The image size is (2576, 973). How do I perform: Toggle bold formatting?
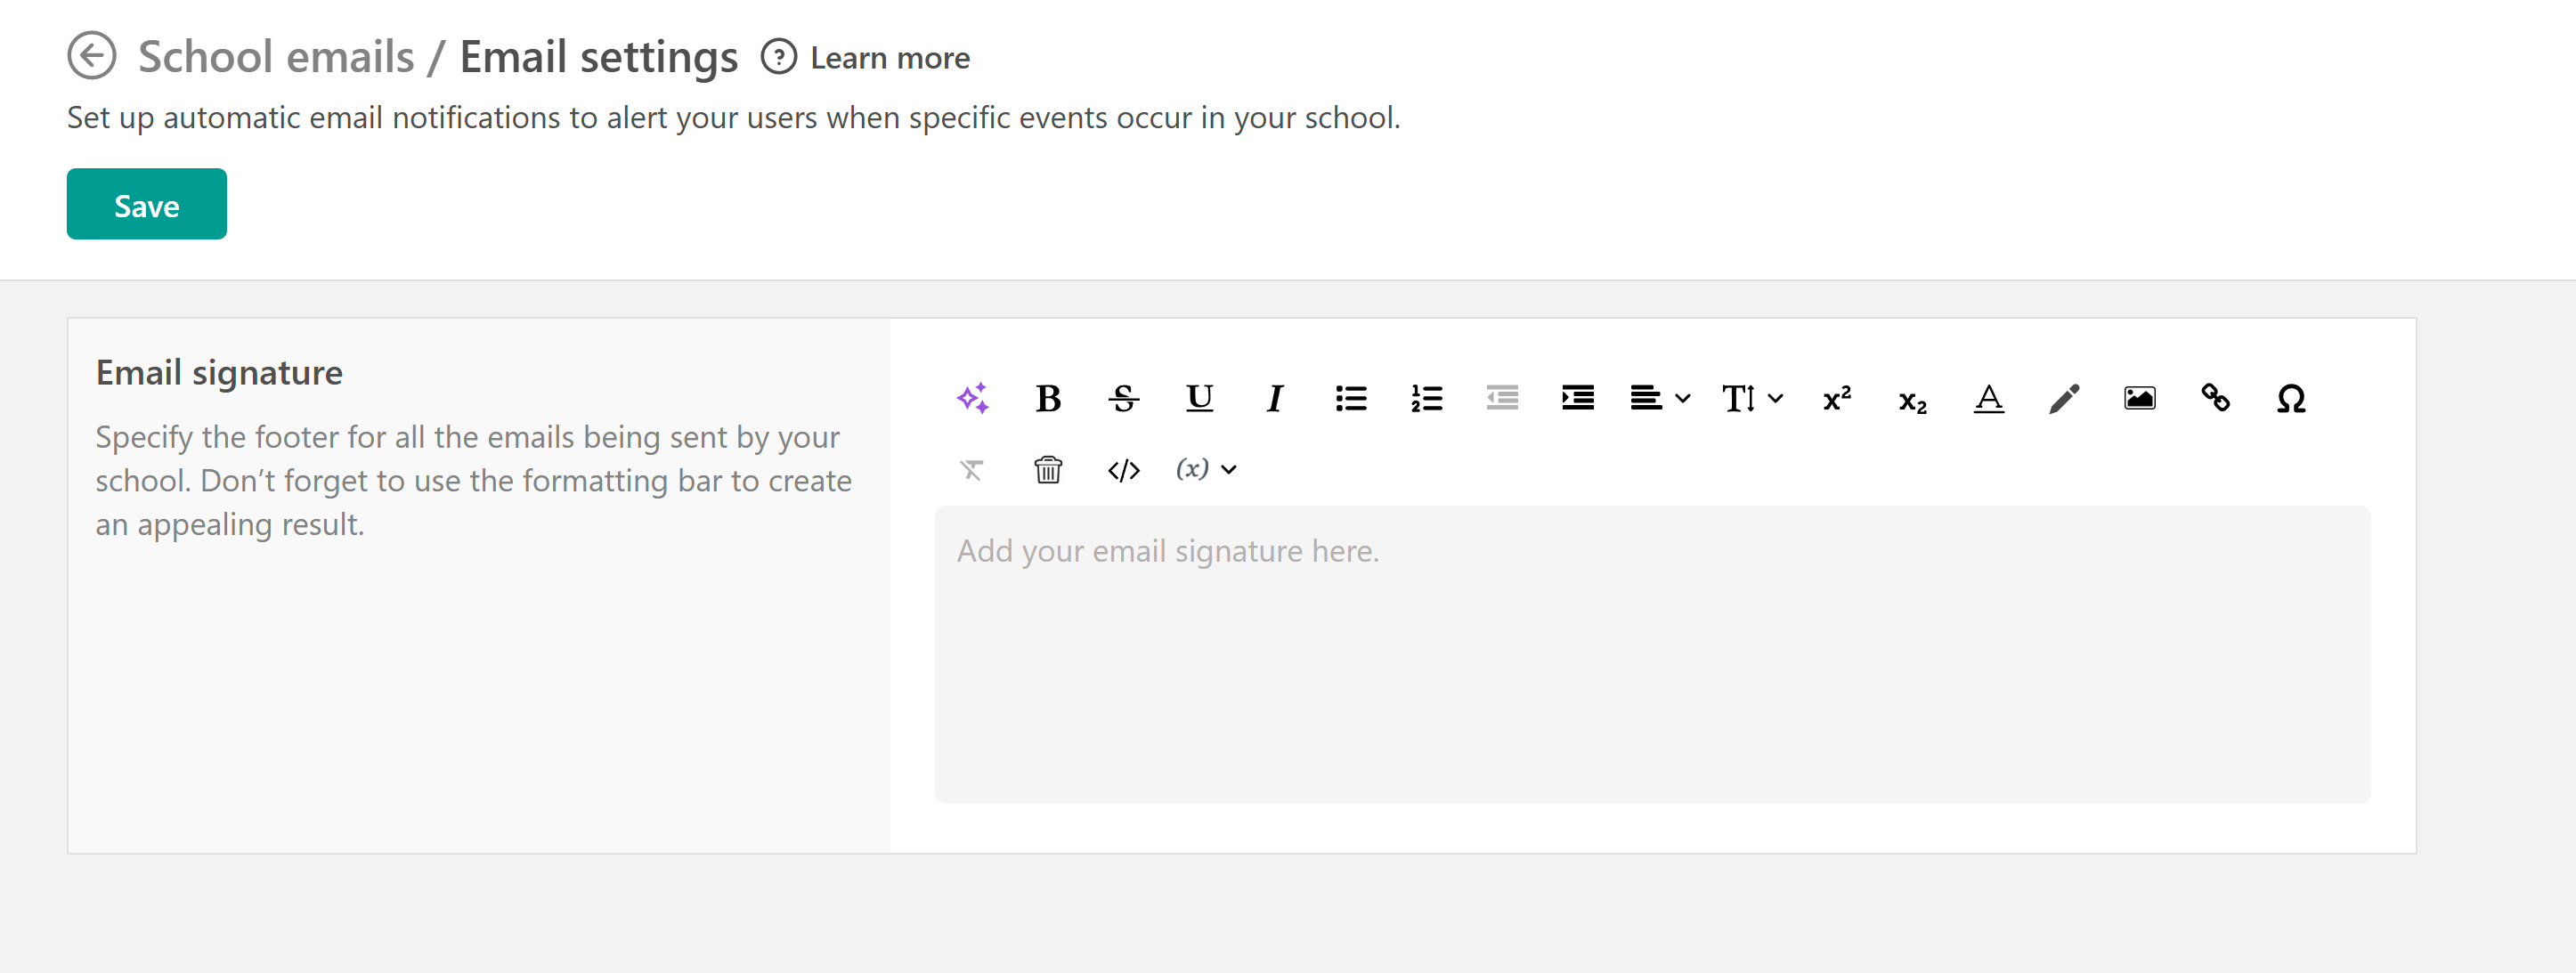1048,398
